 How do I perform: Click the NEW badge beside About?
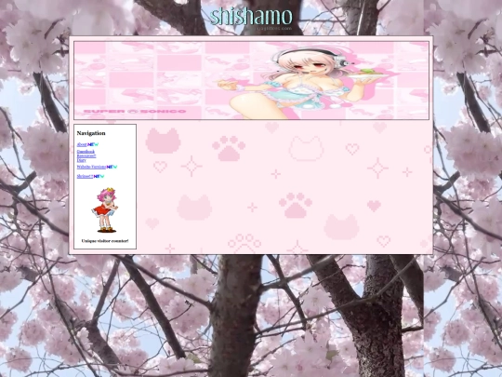point(93,144)
